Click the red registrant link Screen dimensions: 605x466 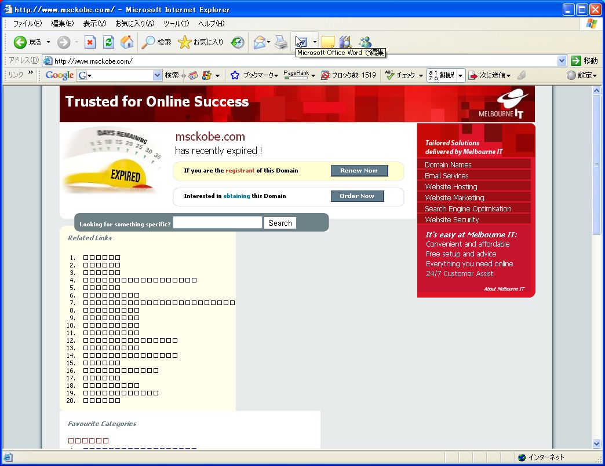coord(240,170)
